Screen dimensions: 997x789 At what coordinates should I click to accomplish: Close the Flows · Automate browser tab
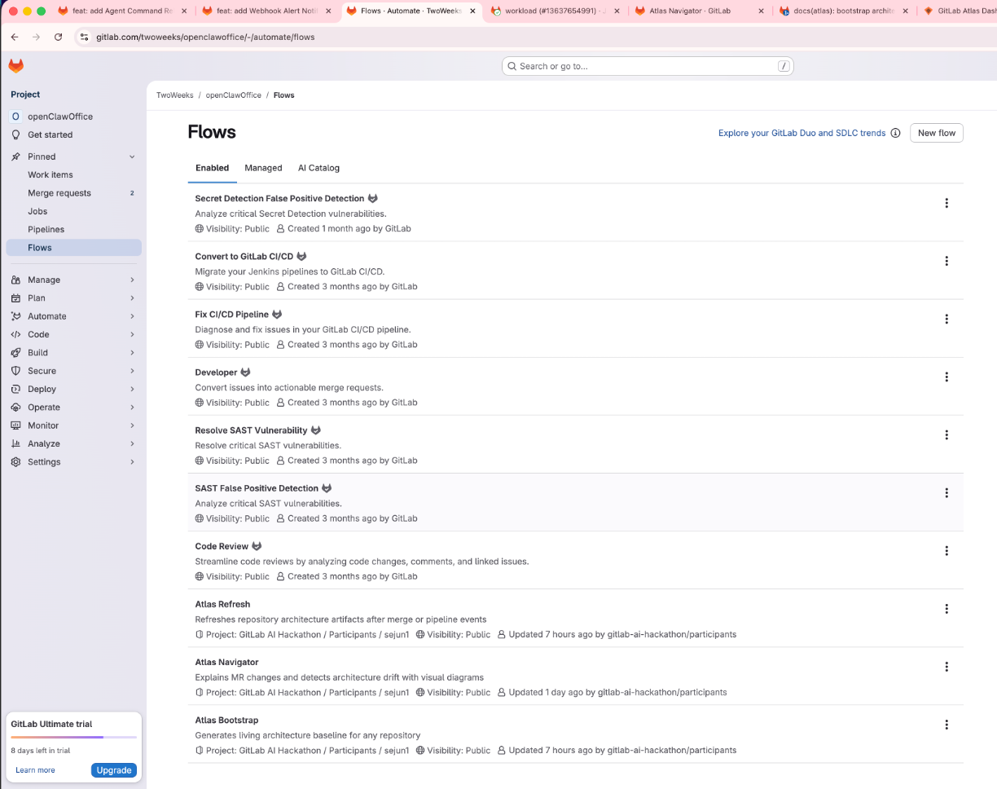click(x=472, y=11)
